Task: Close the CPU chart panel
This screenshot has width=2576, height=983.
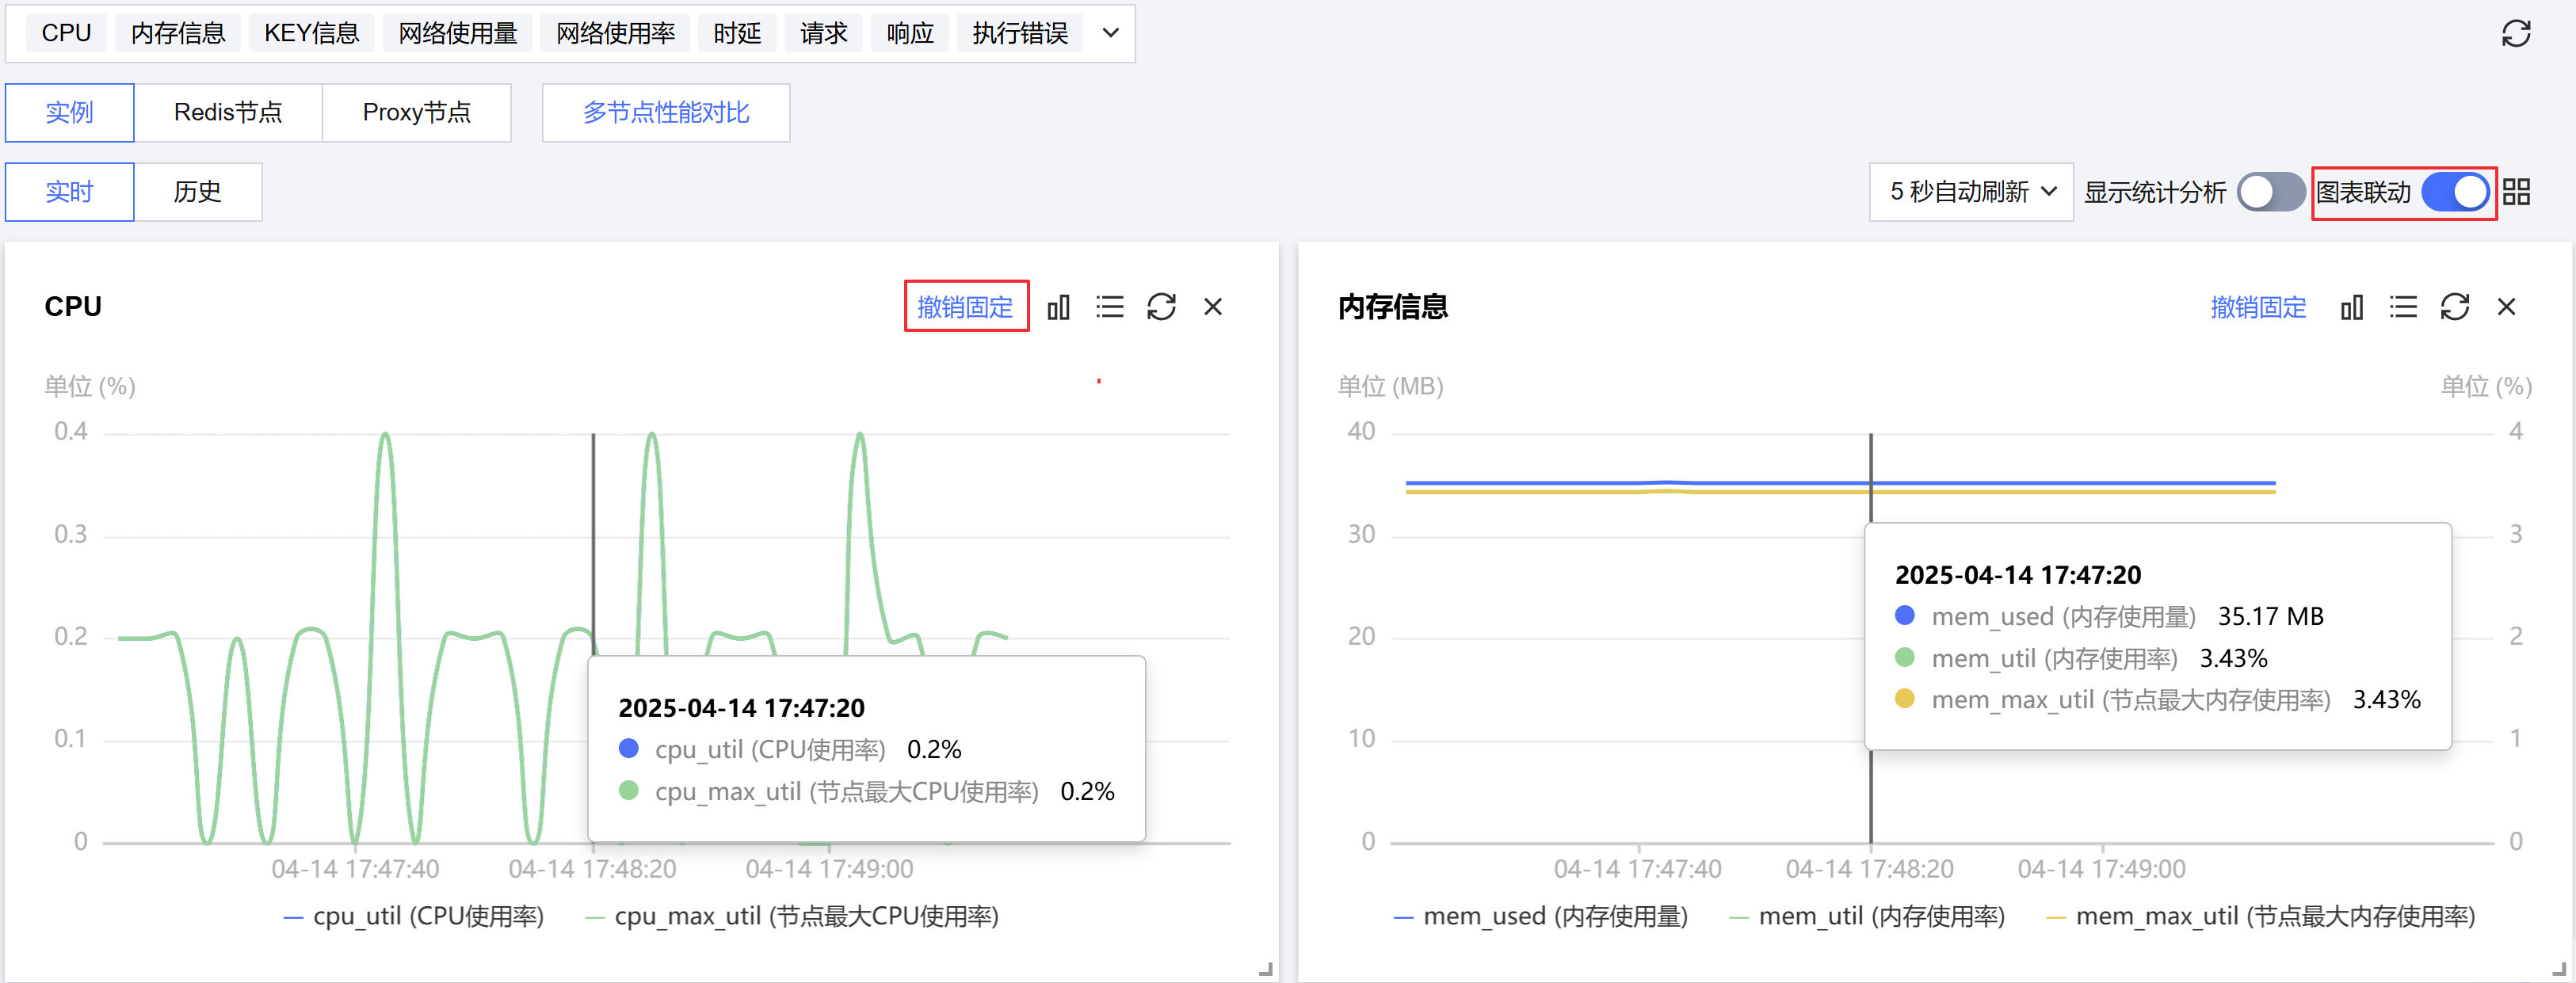Action: (x=1212, y=307)
